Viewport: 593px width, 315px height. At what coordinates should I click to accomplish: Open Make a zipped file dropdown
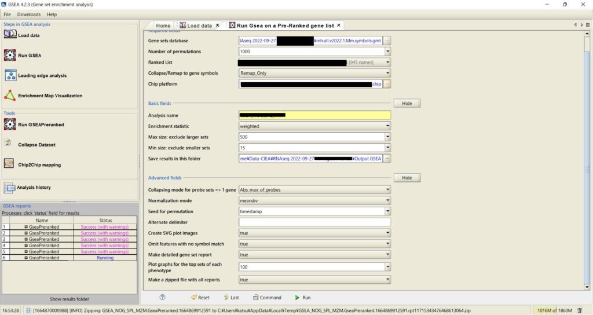[387, 280]
